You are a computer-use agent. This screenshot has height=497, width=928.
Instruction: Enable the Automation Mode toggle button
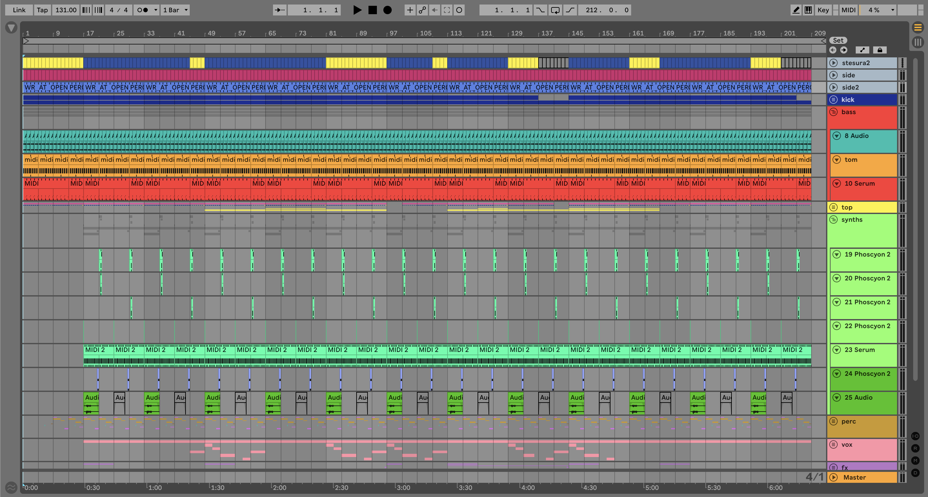pos(862,50)
